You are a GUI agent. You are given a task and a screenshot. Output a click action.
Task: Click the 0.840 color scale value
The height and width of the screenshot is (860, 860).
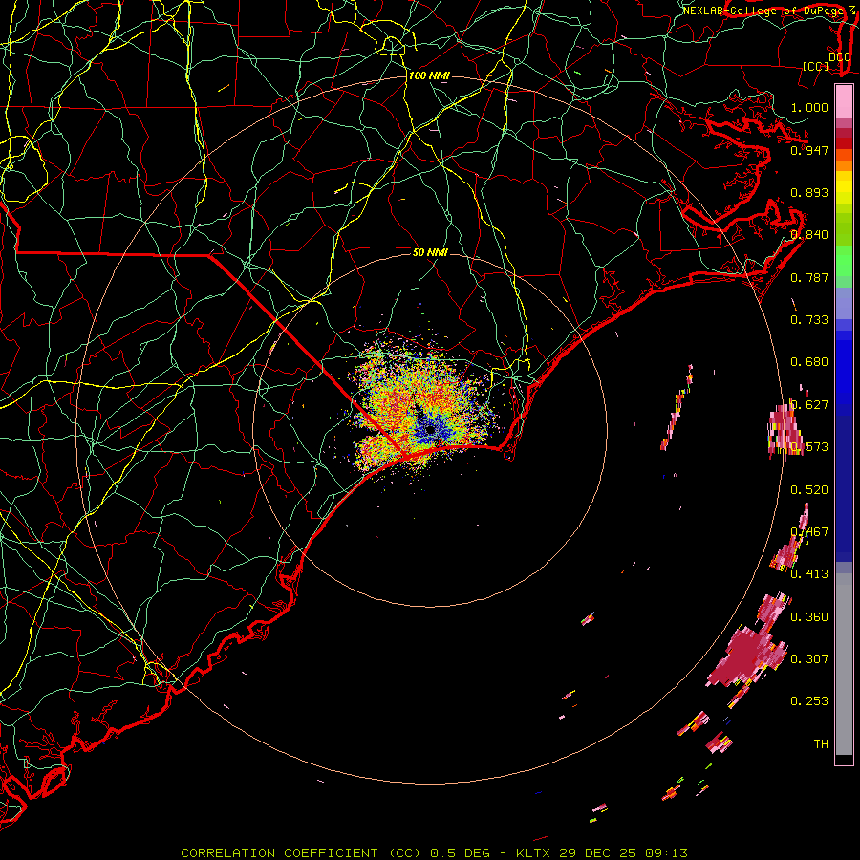[x=809, y=235]
